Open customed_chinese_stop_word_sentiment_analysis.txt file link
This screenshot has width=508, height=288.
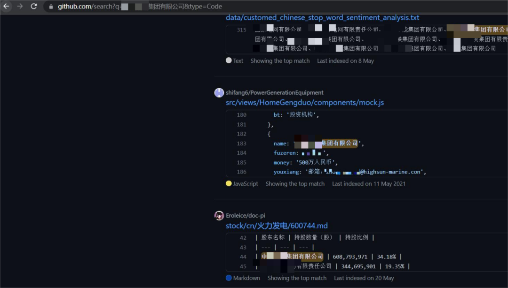point(322,17)
